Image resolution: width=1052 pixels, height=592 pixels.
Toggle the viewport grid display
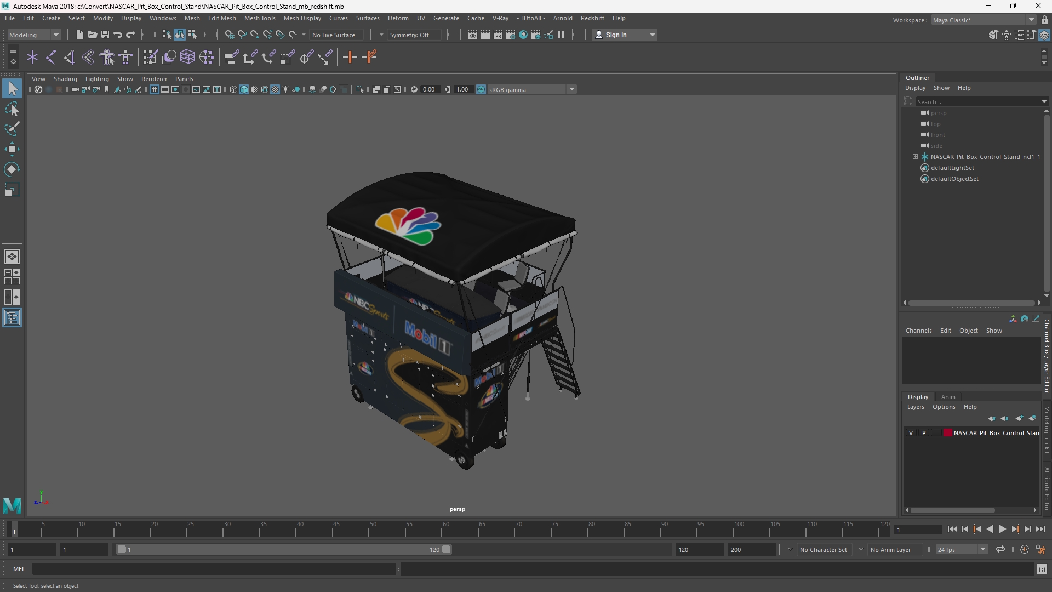point(155,89)
